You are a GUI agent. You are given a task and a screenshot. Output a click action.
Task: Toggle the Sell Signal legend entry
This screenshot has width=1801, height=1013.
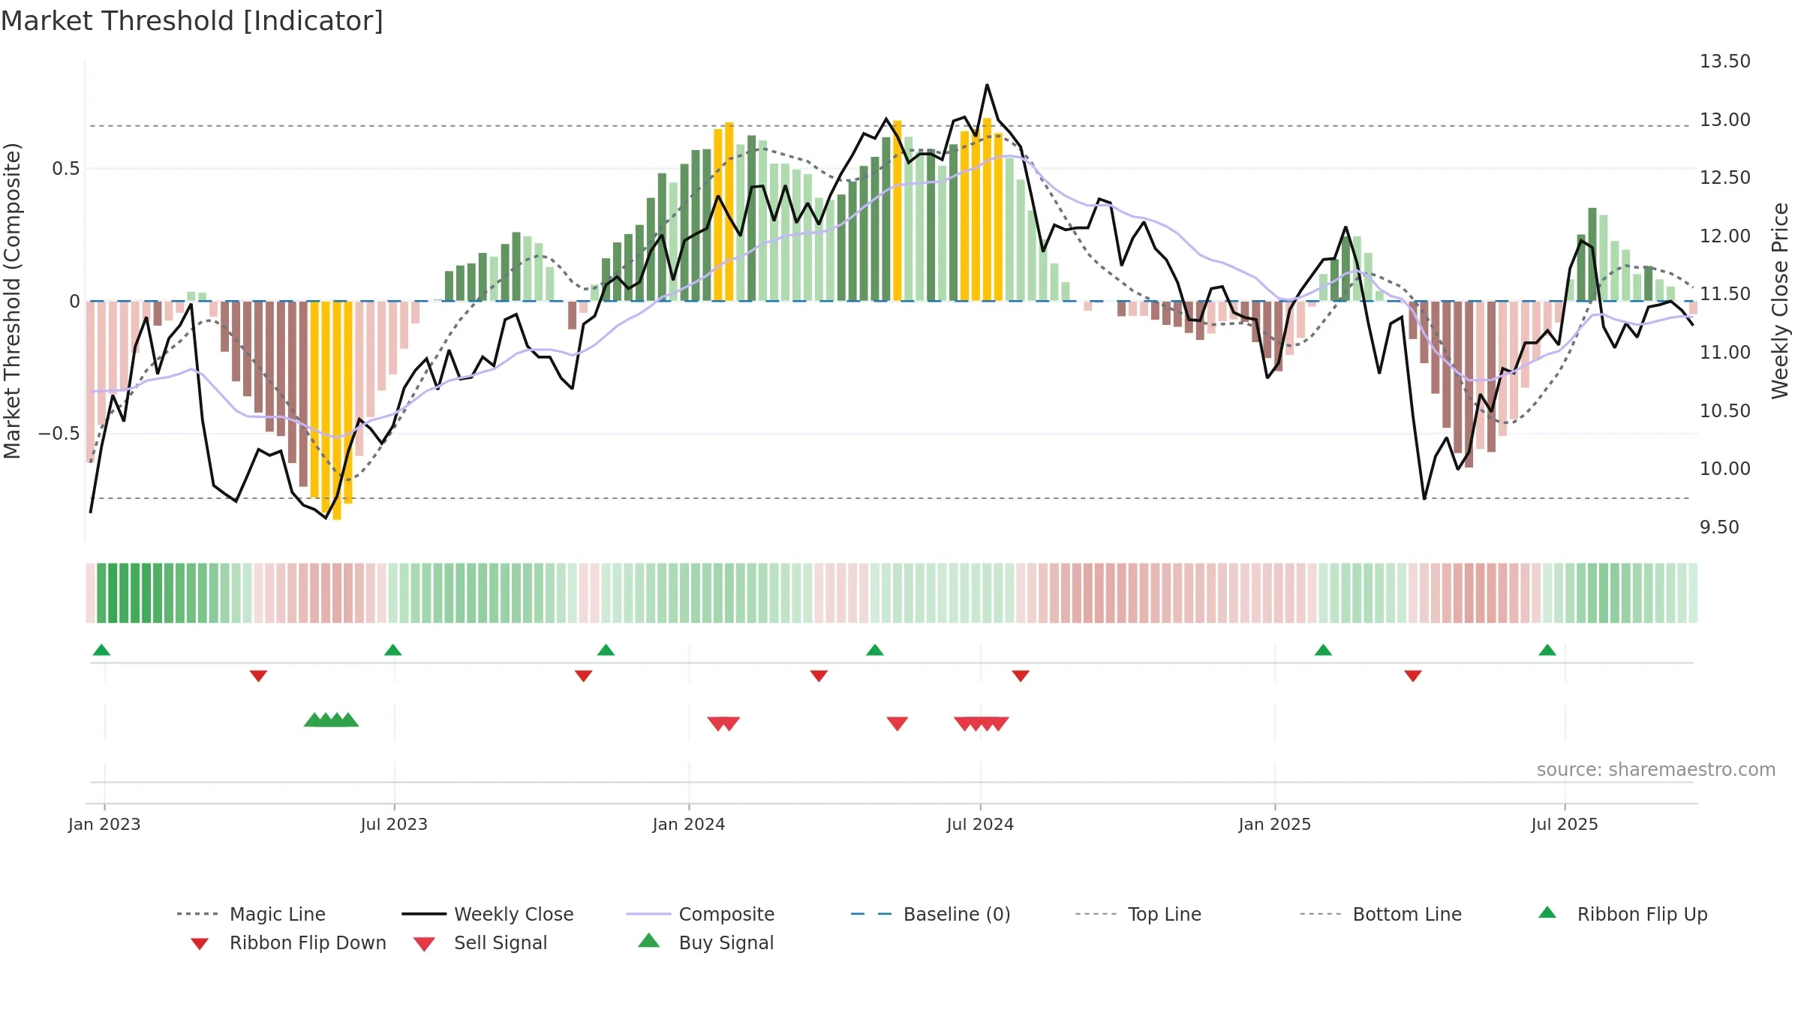[480, 942]
